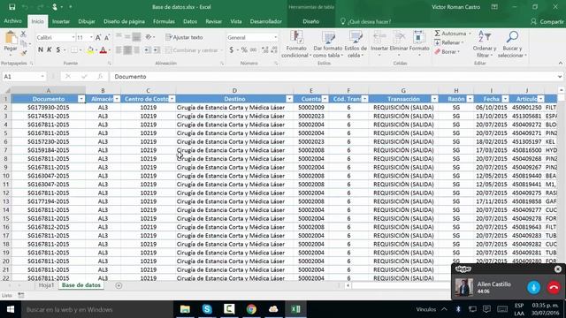Open the font size 11 dropdown
Image resolution: width=566 pixels, height=318 pixels.
[x=91, y=37]
